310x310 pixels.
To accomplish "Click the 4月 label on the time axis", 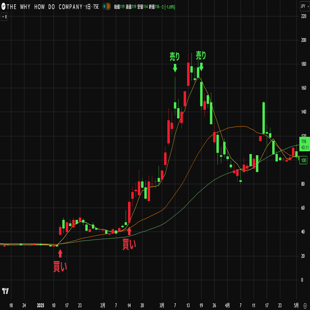I will point(227,306).
